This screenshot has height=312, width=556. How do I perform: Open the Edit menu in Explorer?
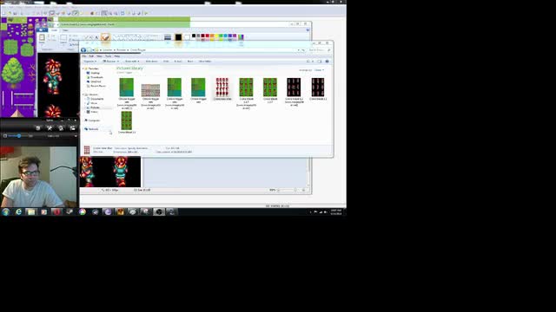[91, 56]
